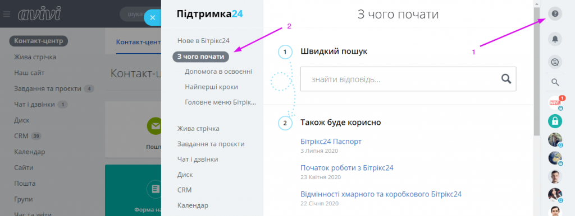Viewport: 575px width, 216px height.
Task: Select 'CRM' in help menu
Action: 184,190
